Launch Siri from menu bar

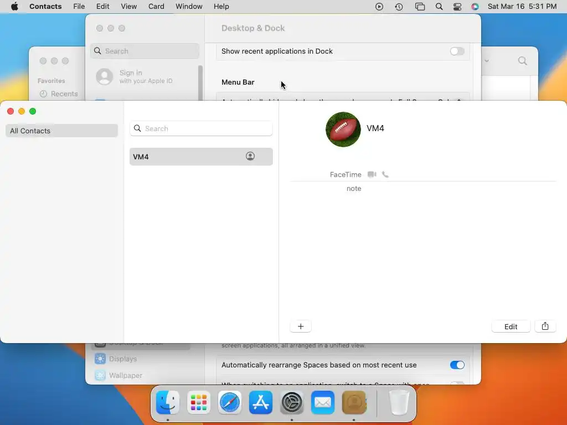pyautogui.click(x=475, y=7)
